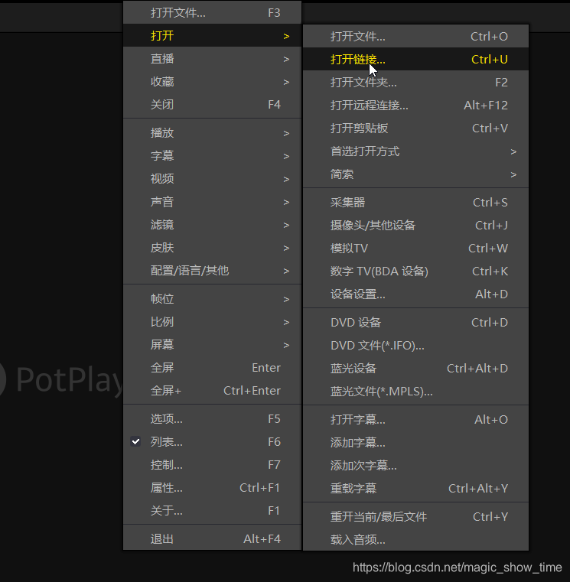This screenshot has width=570, height=582.
Task: Select 打开远程连接... Alt+F12
Action: (x=416, y=106)
